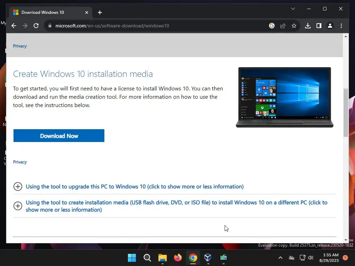Close the Download Windows 10 tab
The height and width of the screenshot is (266, 355).
pos(86,12)
